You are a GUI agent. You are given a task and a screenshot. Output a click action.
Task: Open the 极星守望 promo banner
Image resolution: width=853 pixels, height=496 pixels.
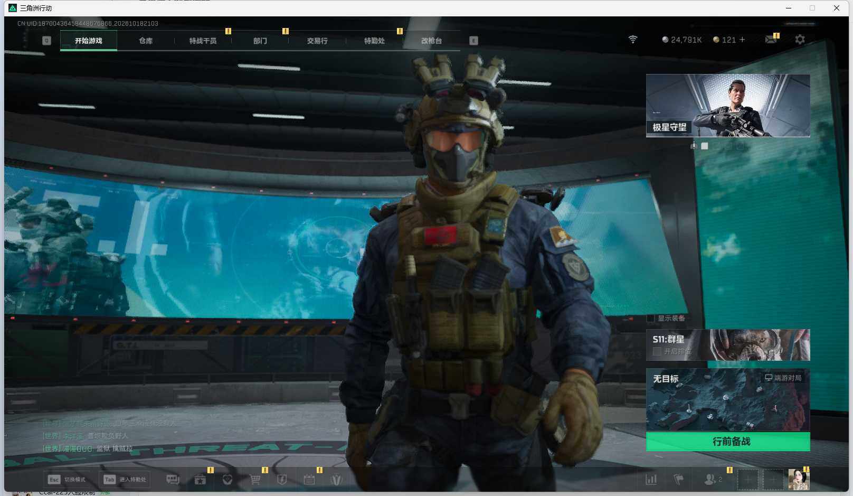728,106
